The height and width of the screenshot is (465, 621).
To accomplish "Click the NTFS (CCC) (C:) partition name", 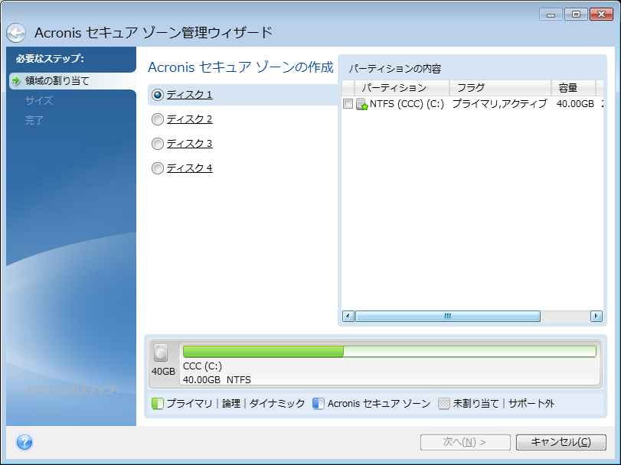I will click(x=407, y=103).
